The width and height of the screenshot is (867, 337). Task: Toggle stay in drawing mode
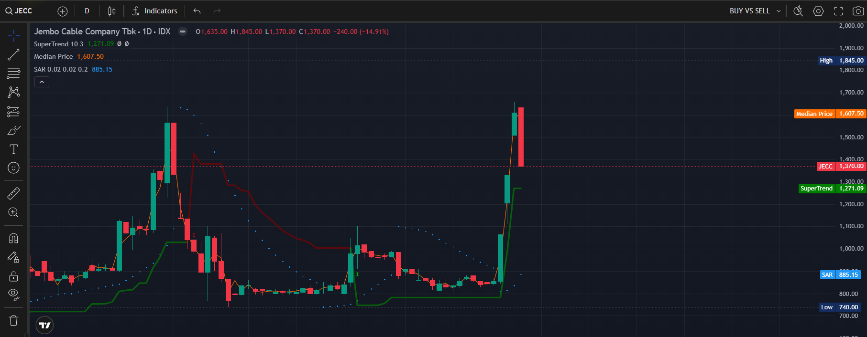[13, 257]
